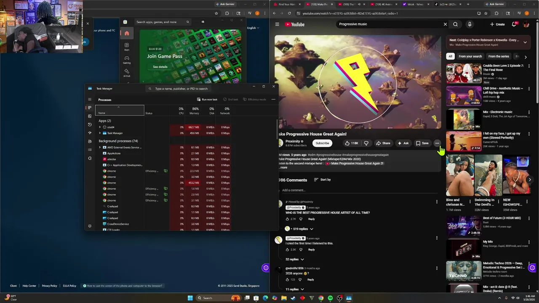Open comments Sort by menu
This screenshot has width=539, height=303.
322,180
